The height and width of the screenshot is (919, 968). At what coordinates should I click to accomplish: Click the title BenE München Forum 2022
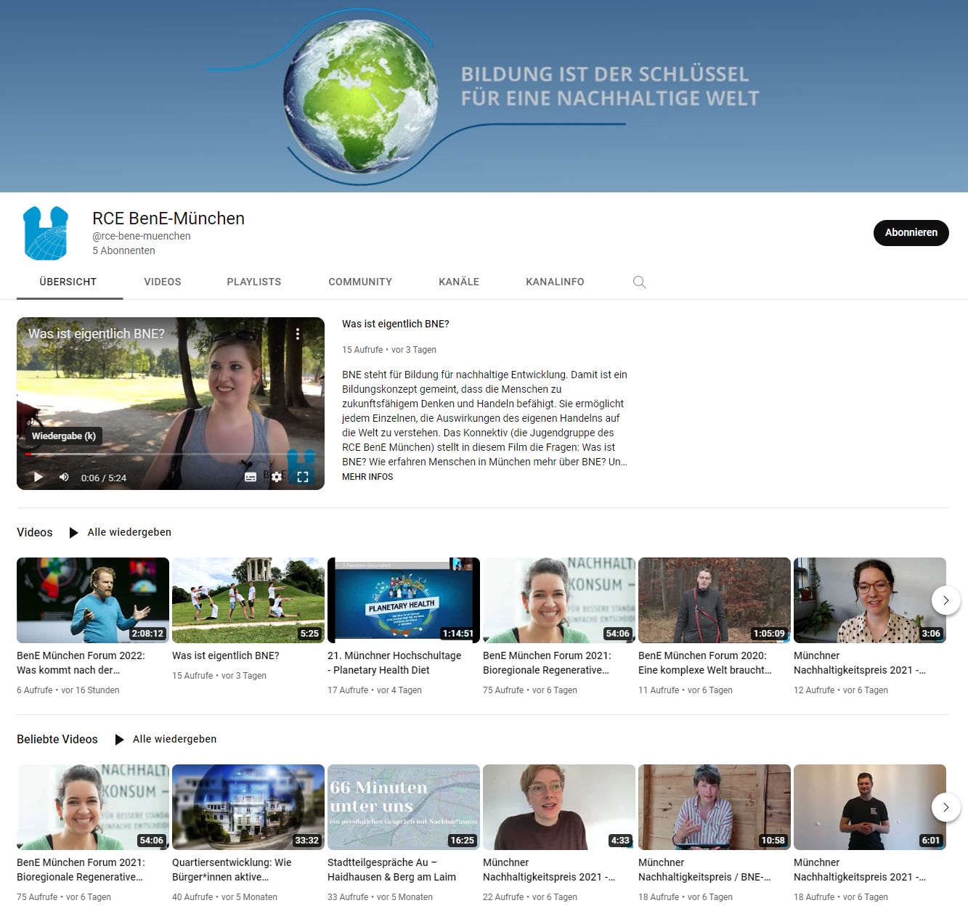tap(81, 663)
